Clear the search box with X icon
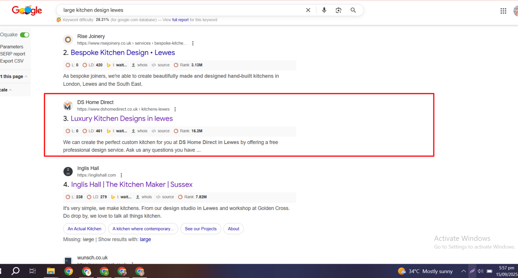The width and height of the screenshot is (518, 278). click(308, 10)
